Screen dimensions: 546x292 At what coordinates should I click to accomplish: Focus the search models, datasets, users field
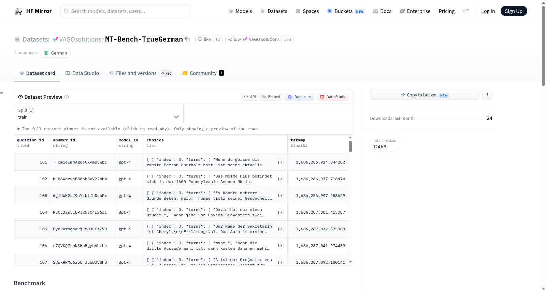[126, 11]
